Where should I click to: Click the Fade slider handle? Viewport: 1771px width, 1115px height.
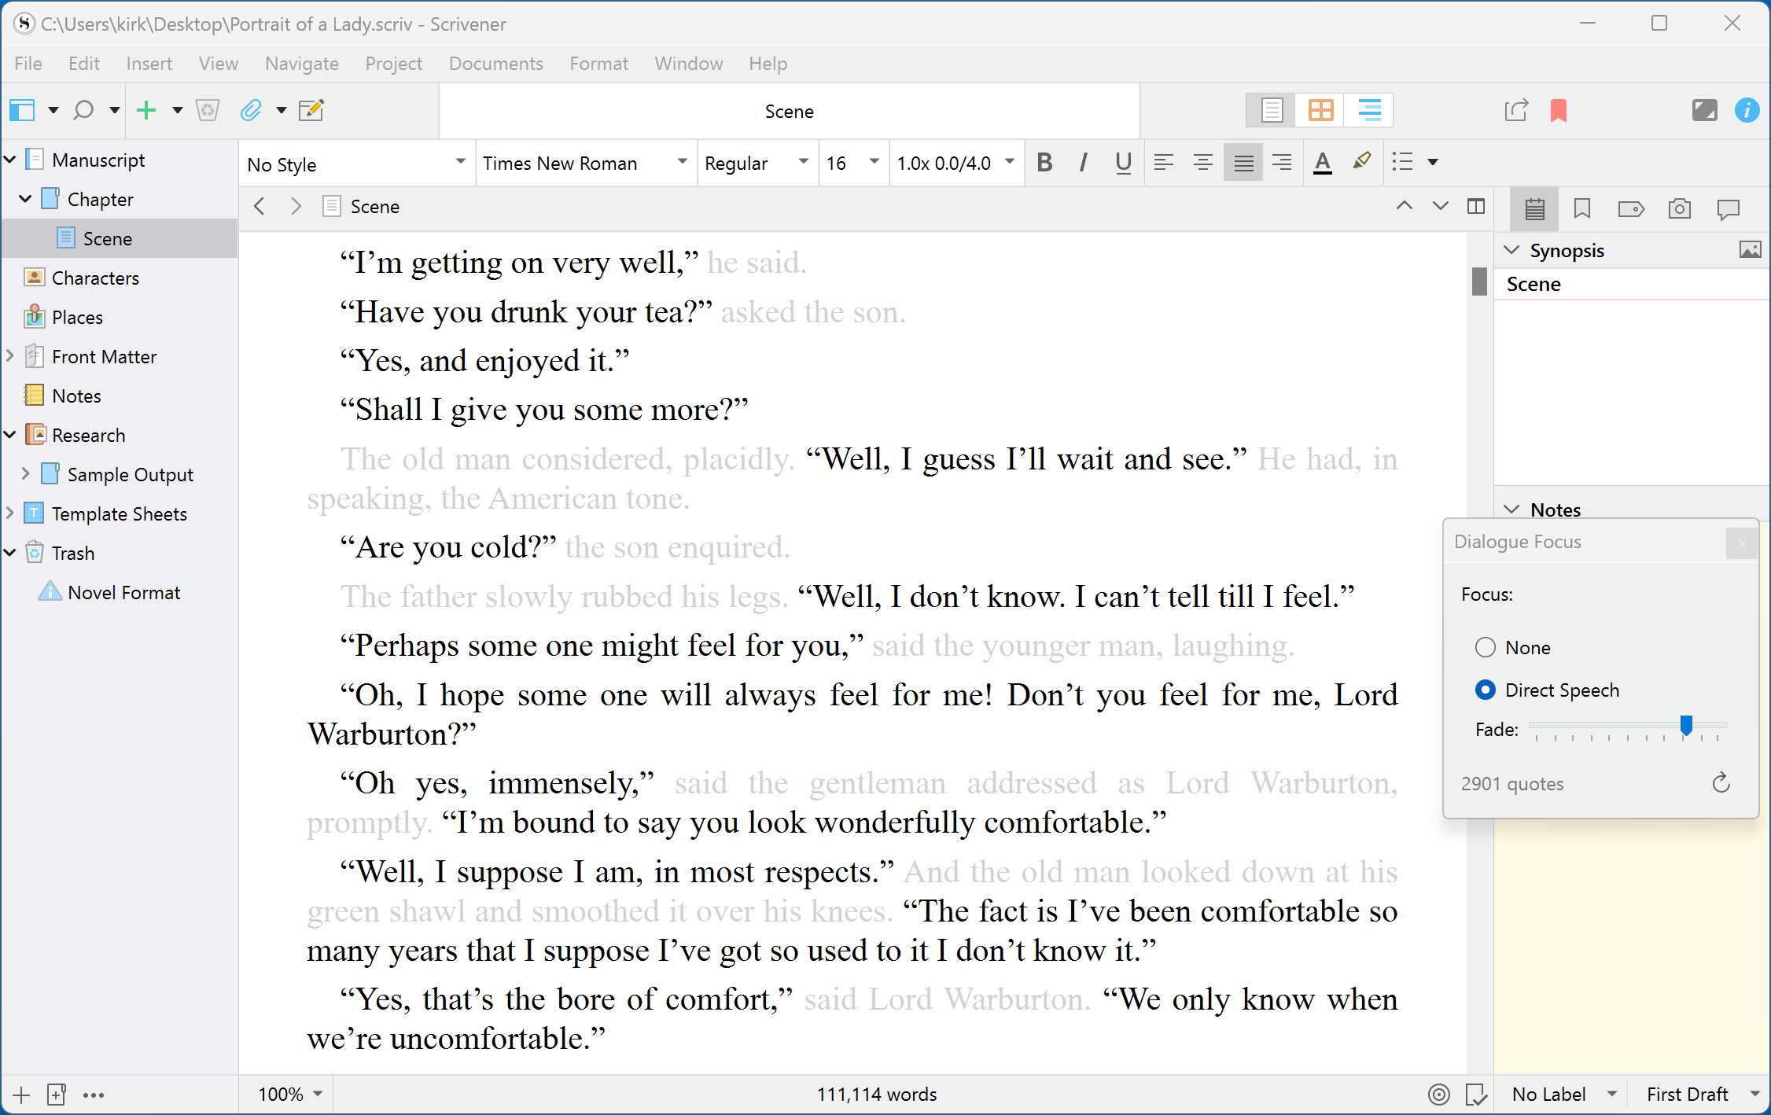(x=1686, y=725)
